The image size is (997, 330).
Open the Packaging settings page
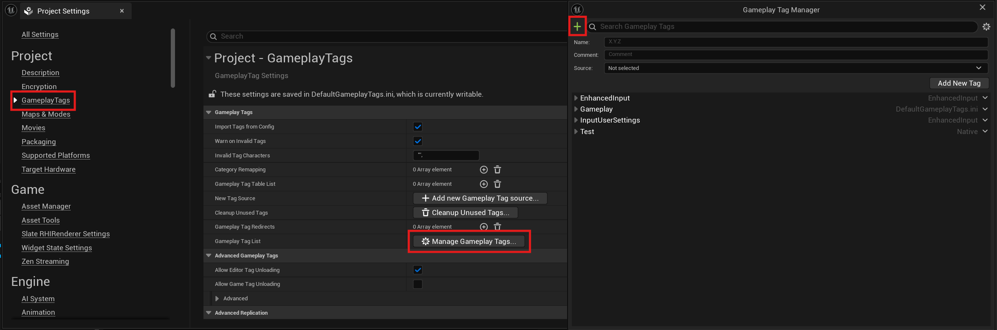coord(39,142)
